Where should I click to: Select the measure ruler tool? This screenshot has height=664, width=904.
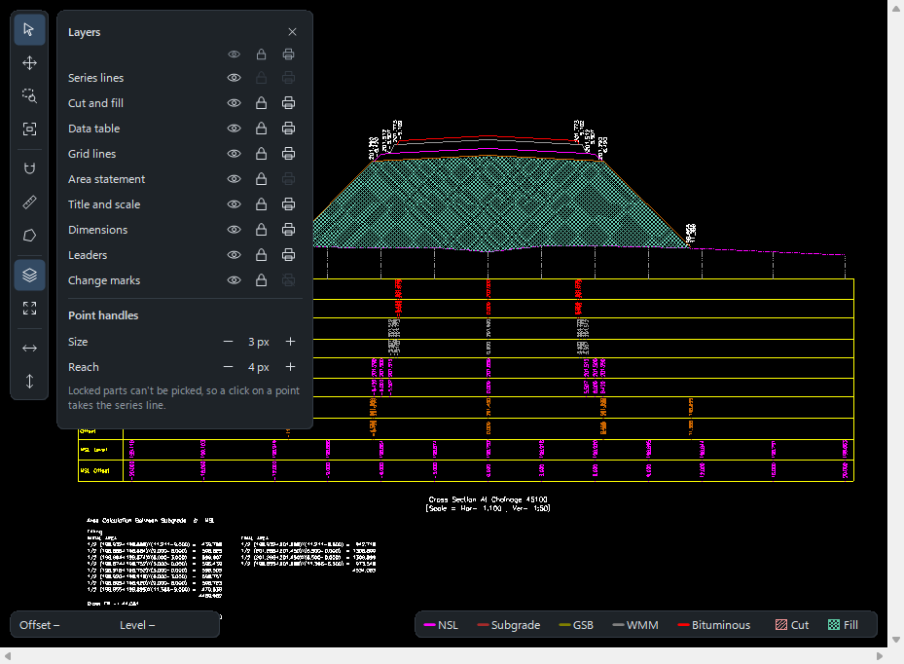point(29,202)
